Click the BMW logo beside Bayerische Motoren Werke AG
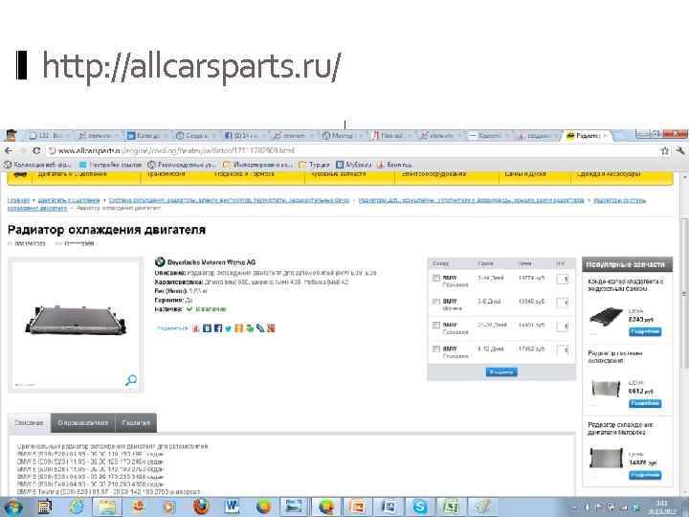The height and width of the screenshot is (517, 689). [x=160, y=262]
